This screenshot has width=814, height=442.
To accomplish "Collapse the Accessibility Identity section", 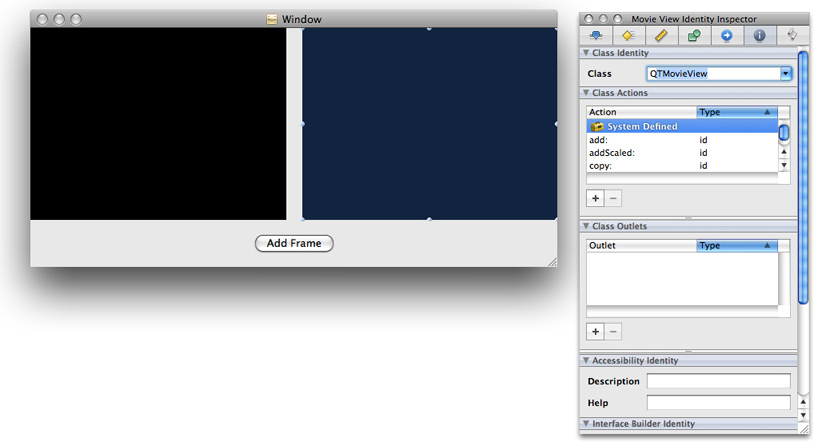I will pos(586,360).
